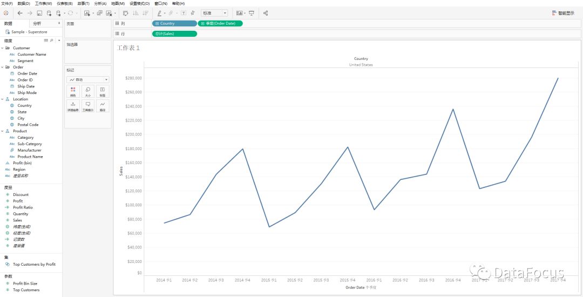Click the back arrow undo icon
Viewport: 583px width, 297px height.
[20, 13]
